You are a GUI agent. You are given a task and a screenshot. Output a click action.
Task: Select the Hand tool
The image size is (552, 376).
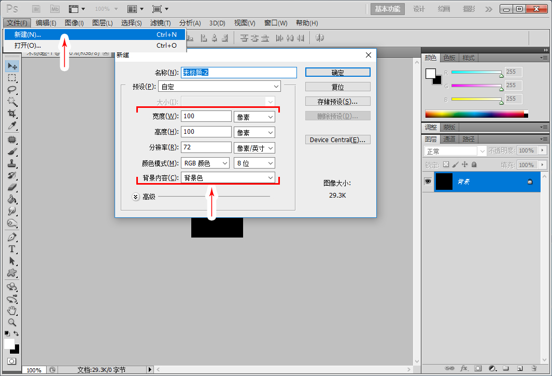tap(12, 311)
